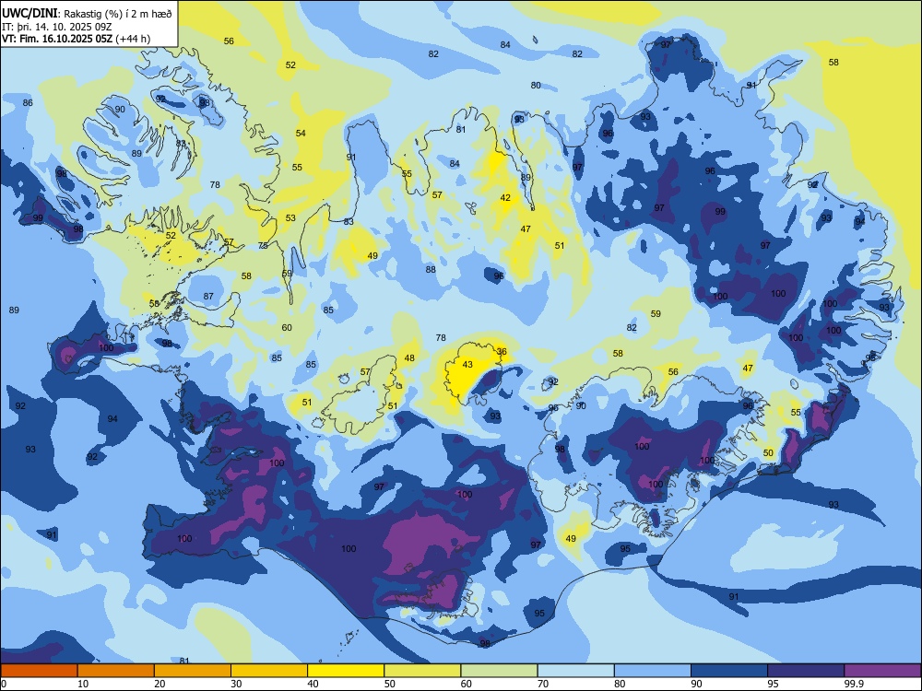This screenshot has width=922, height=691.
Task: Click the "(+44 h)" forecast offset text
Action: click(x=133, y=39)
